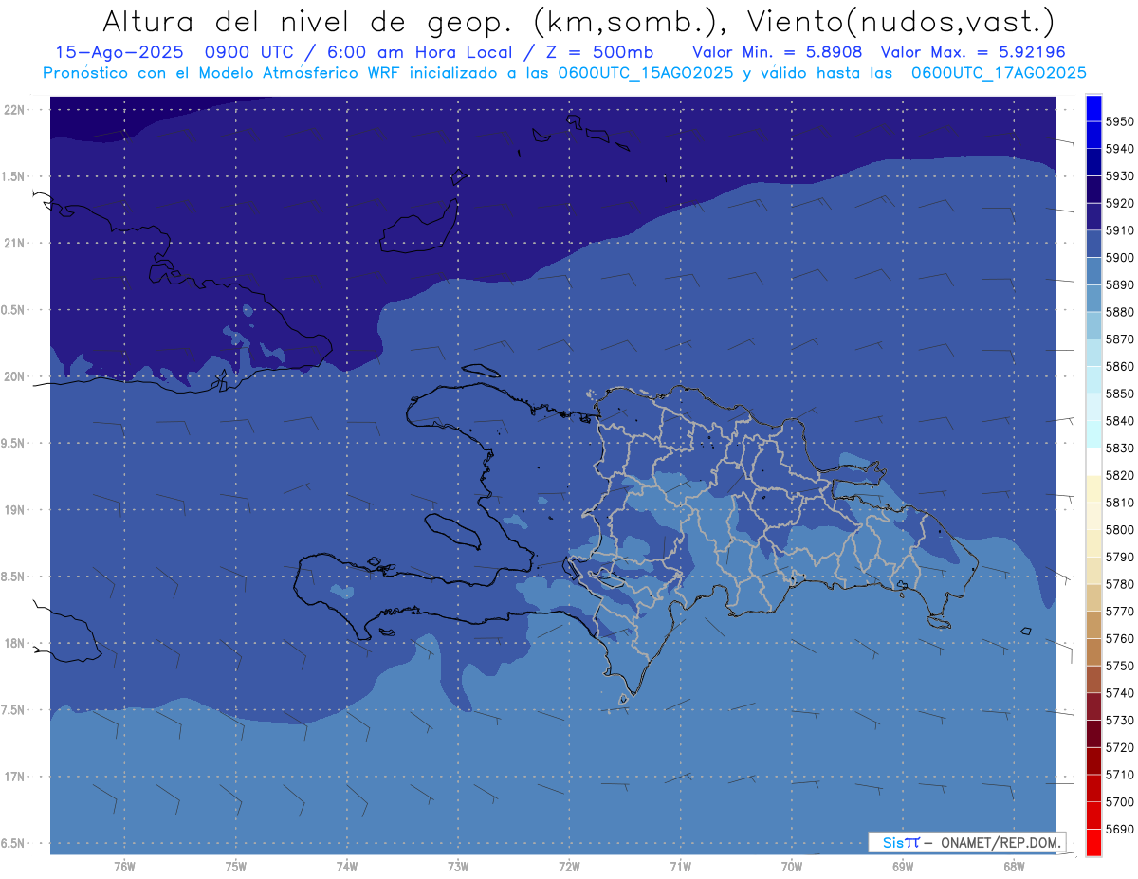
Task: Click the "5820" colorbar label
Action: click(1119, 475)
